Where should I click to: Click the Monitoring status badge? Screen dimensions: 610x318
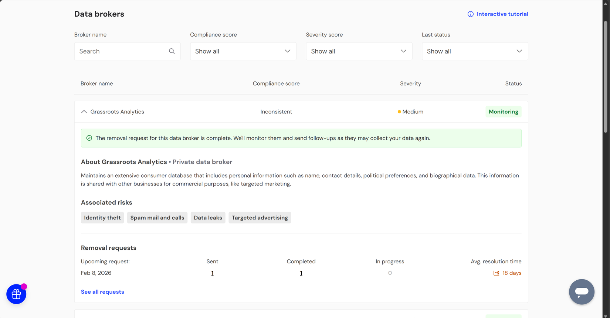503,112
